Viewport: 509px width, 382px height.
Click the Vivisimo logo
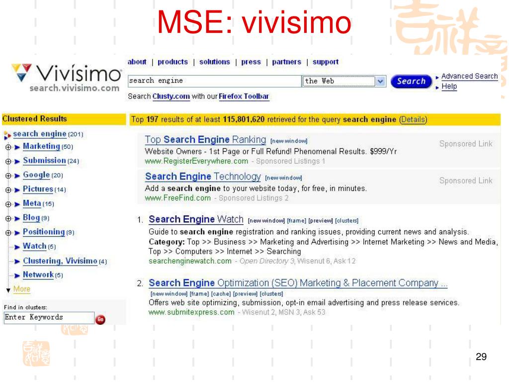(x=67, y=77)
